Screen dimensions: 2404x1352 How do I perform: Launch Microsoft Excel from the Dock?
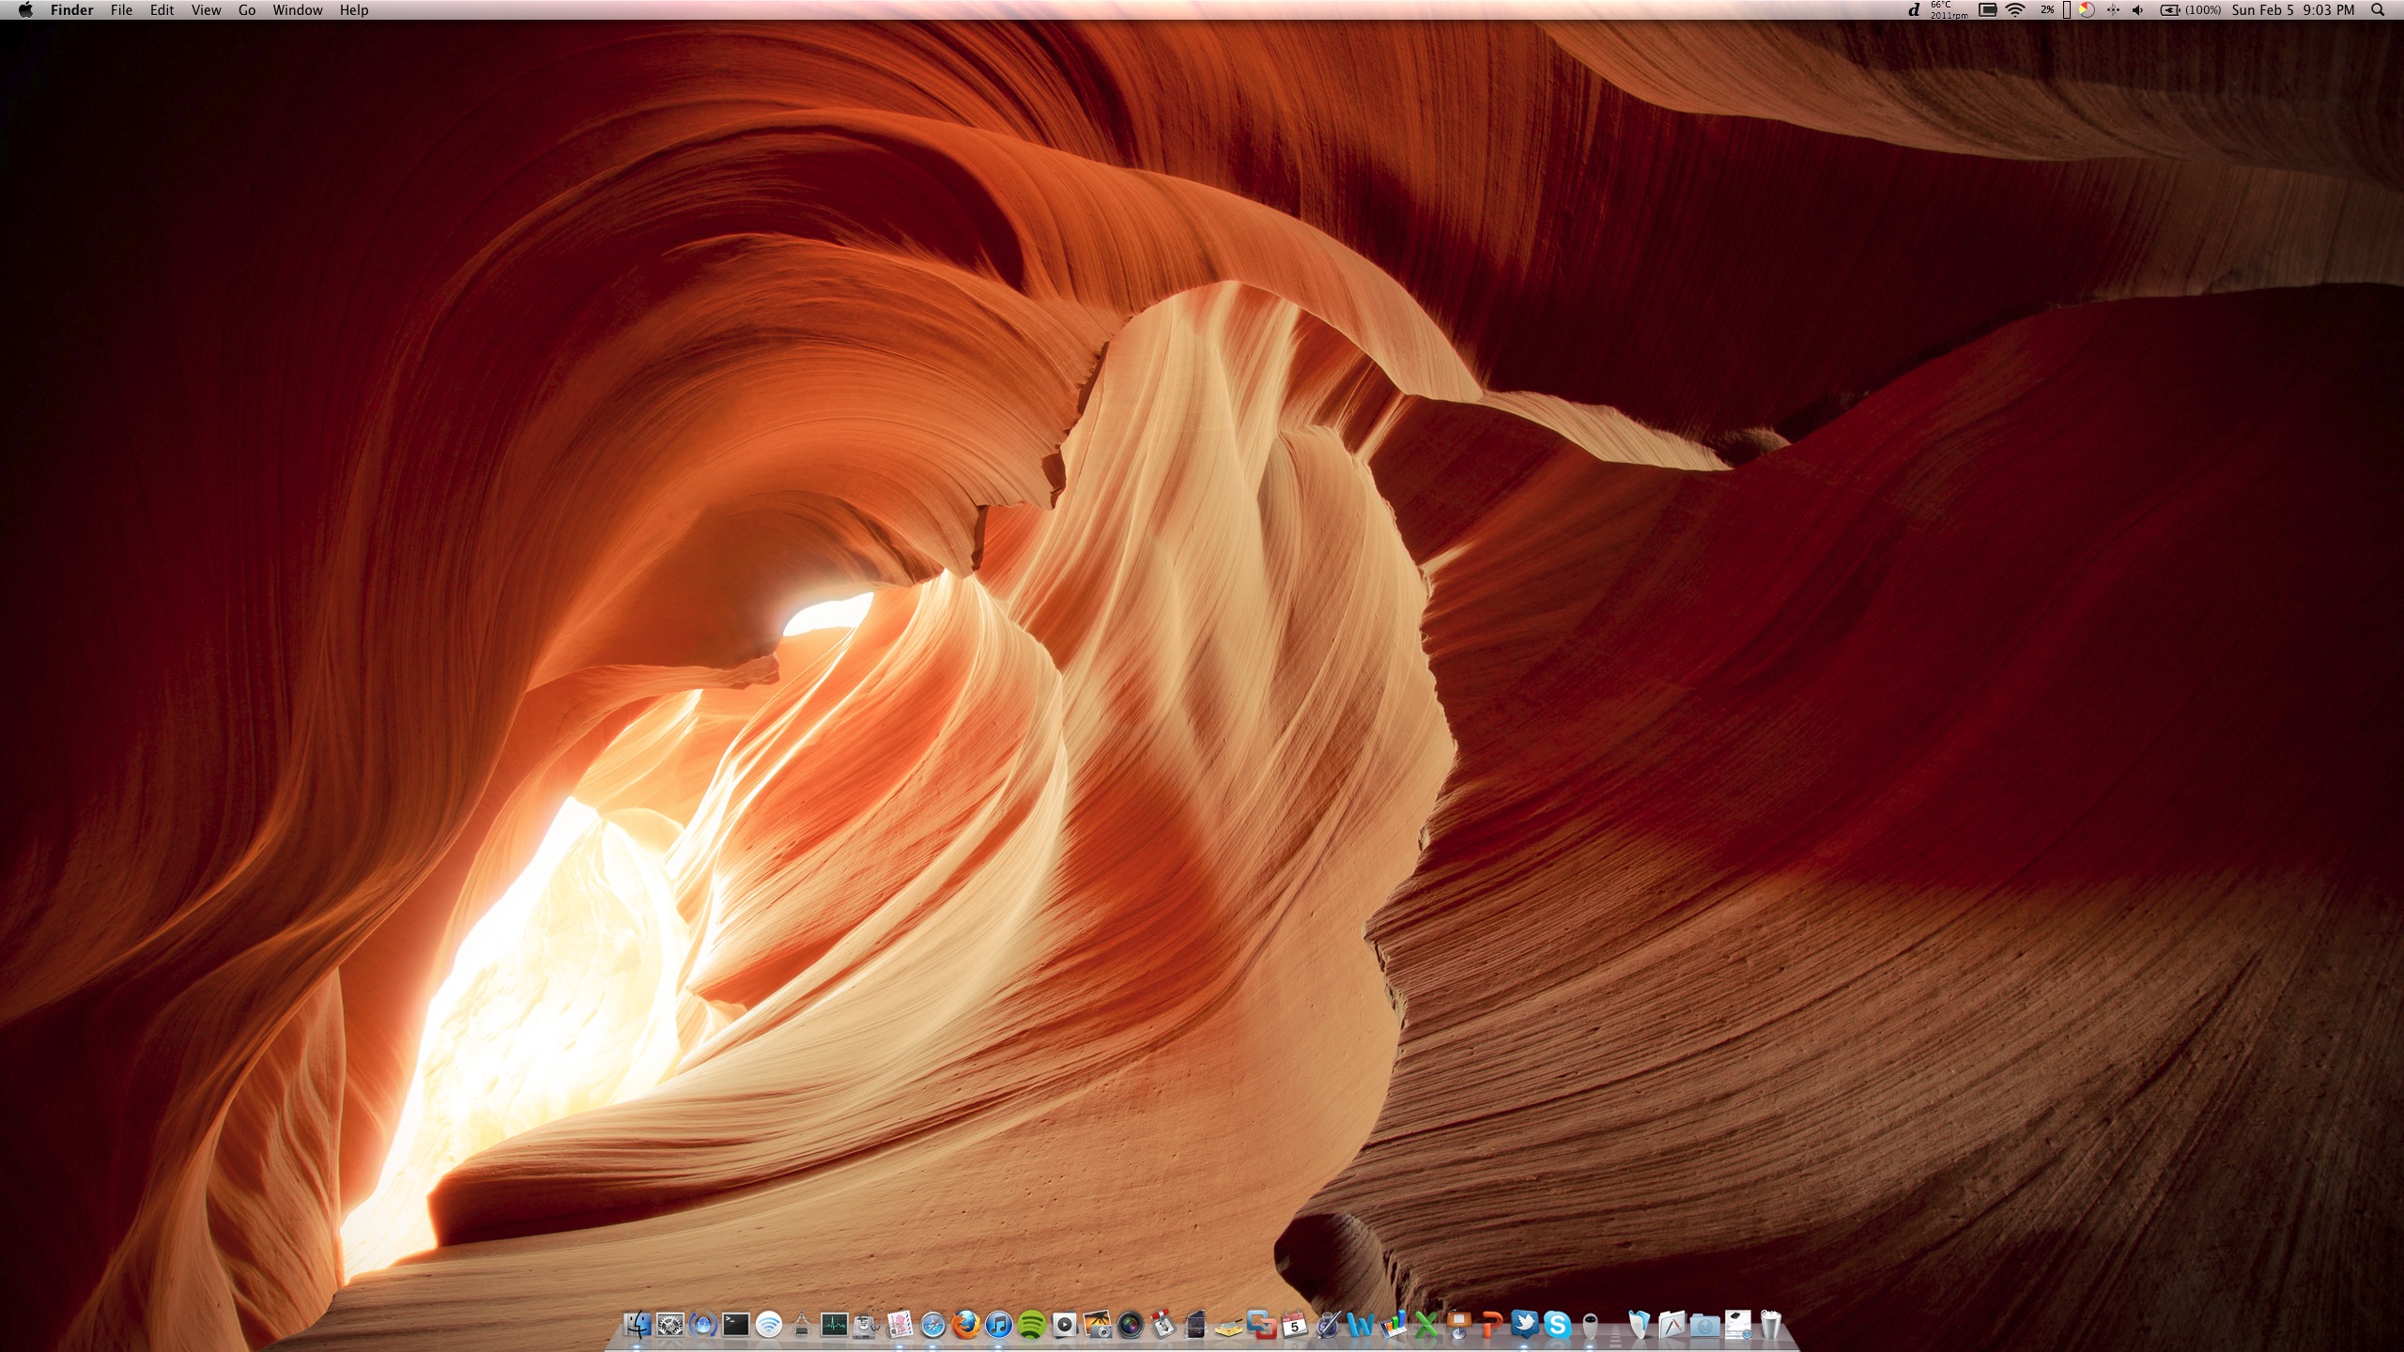[1426, 1327]
